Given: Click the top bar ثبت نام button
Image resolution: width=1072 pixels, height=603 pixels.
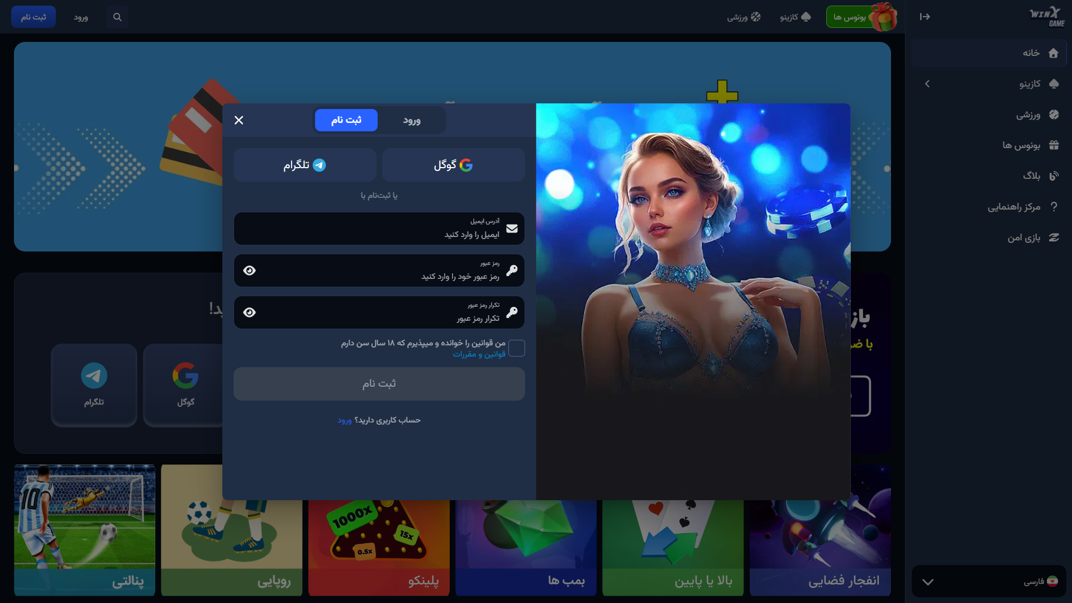Looking at the screenshot, I should point(34,17).
